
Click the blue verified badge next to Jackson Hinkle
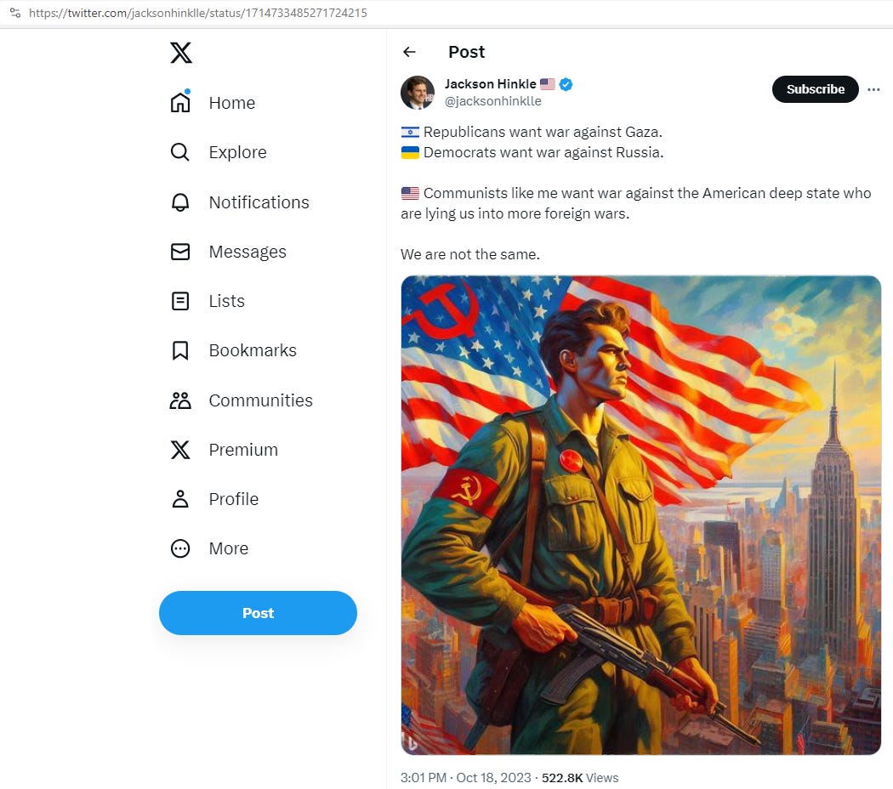click(565, 84)
